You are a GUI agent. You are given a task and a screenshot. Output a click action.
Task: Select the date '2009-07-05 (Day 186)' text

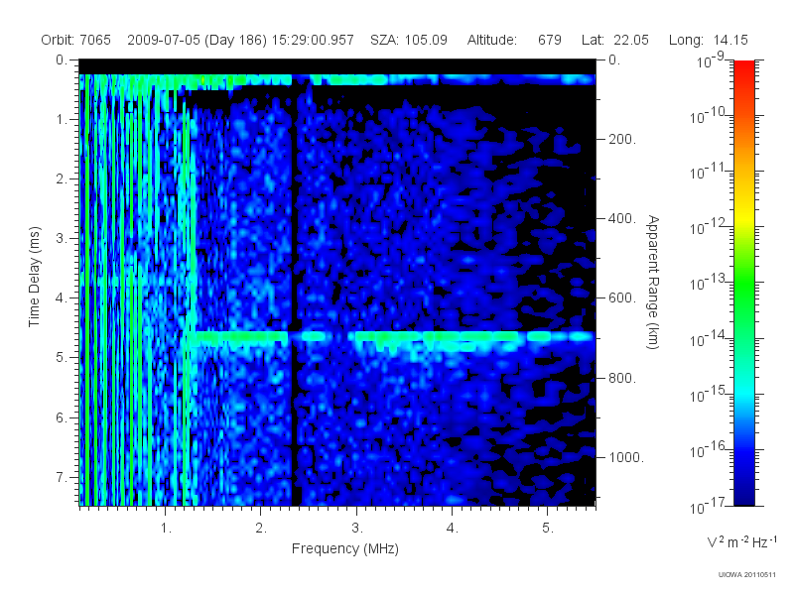(197, 40)
